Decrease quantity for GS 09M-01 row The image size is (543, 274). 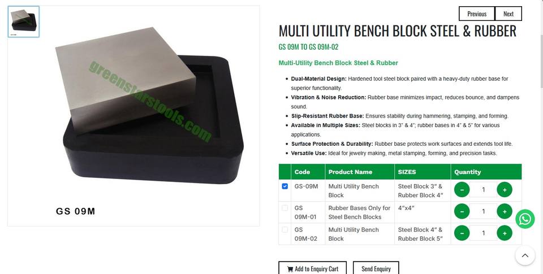[462, 211]
